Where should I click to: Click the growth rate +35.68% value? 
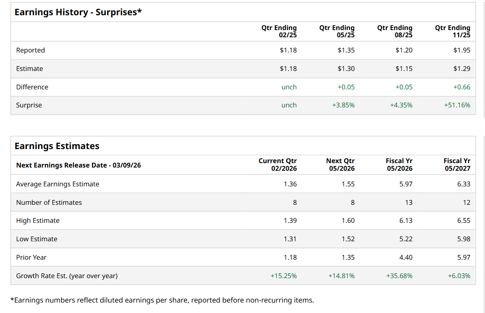399,276
